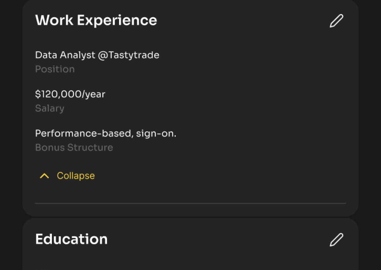Click the "Data Analyst" job title

click(65, 55)
